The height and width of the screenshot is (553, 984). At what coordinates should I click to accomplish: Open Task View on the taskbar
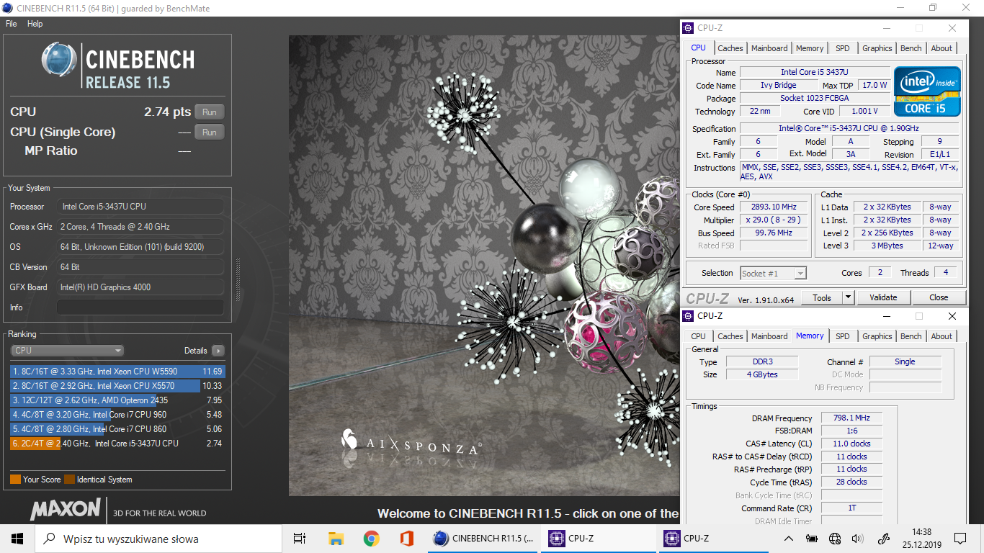[300, 538]
